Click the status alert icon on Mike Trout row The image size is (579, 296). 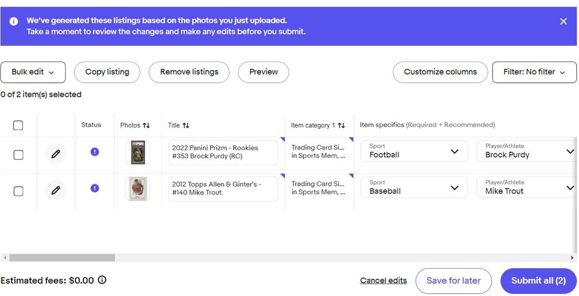coord(95,188)
